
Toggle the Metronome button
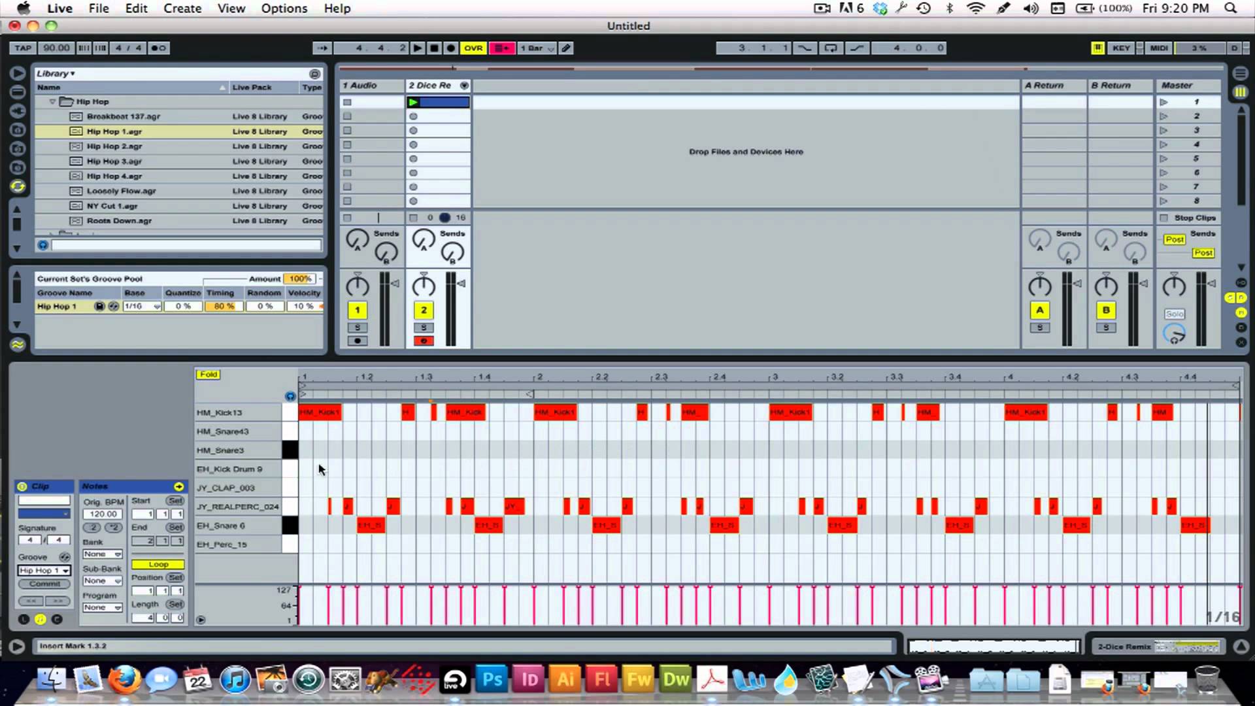(158, 48)
